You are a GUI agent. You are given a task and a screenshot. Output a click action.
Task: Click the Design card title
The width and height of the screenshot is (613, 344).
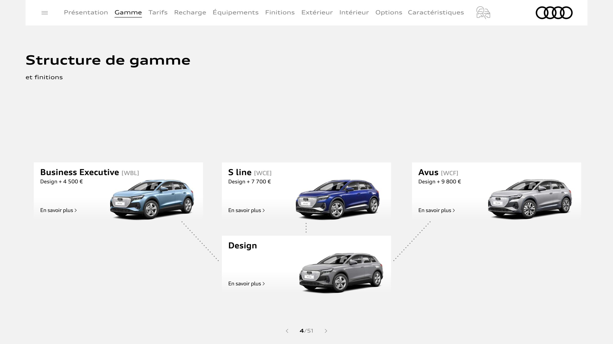pyautogui.click(x=243, y=246)
